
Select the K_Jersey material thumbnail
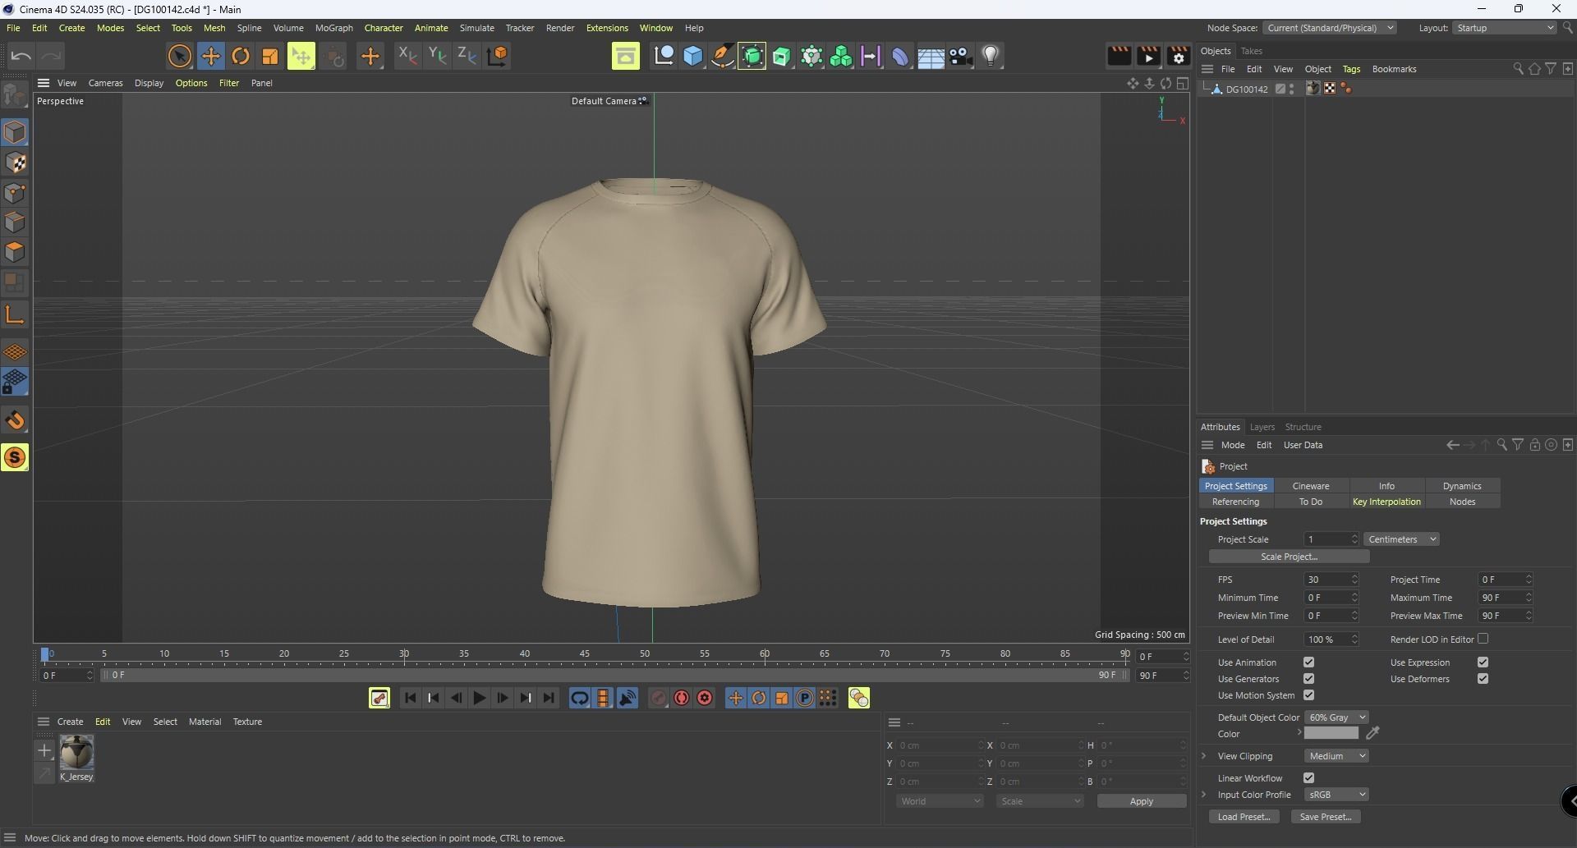76,752
